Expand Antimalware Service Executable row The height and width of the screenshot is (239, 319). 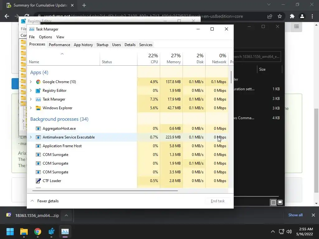coord(31,137)
